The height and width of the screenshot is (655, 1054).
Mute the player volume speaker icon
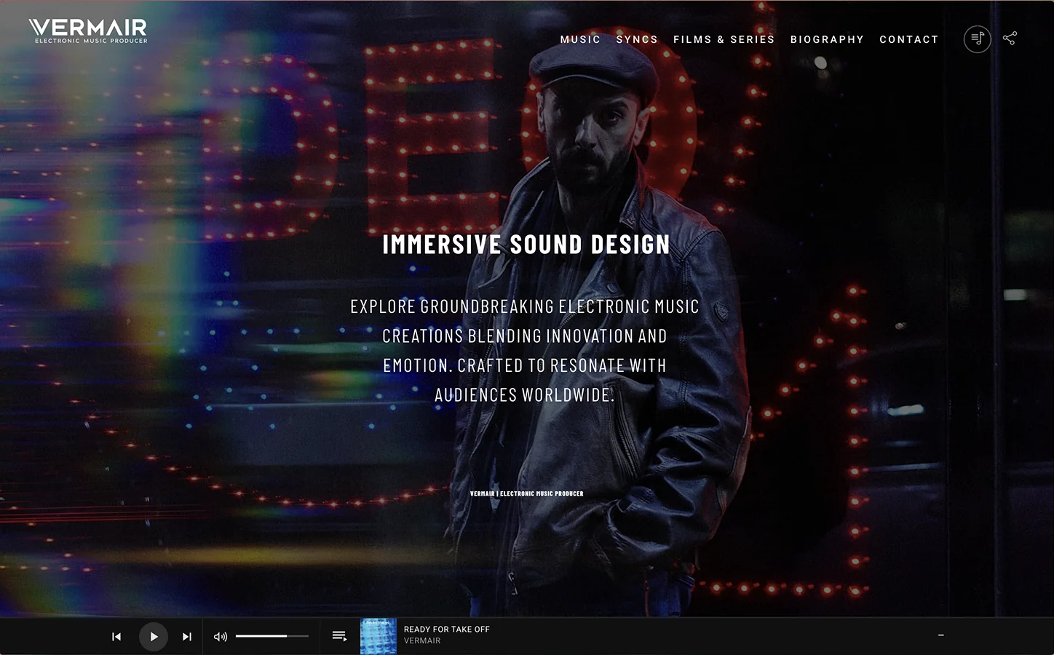pyautogui.click(x=220, y=637)
